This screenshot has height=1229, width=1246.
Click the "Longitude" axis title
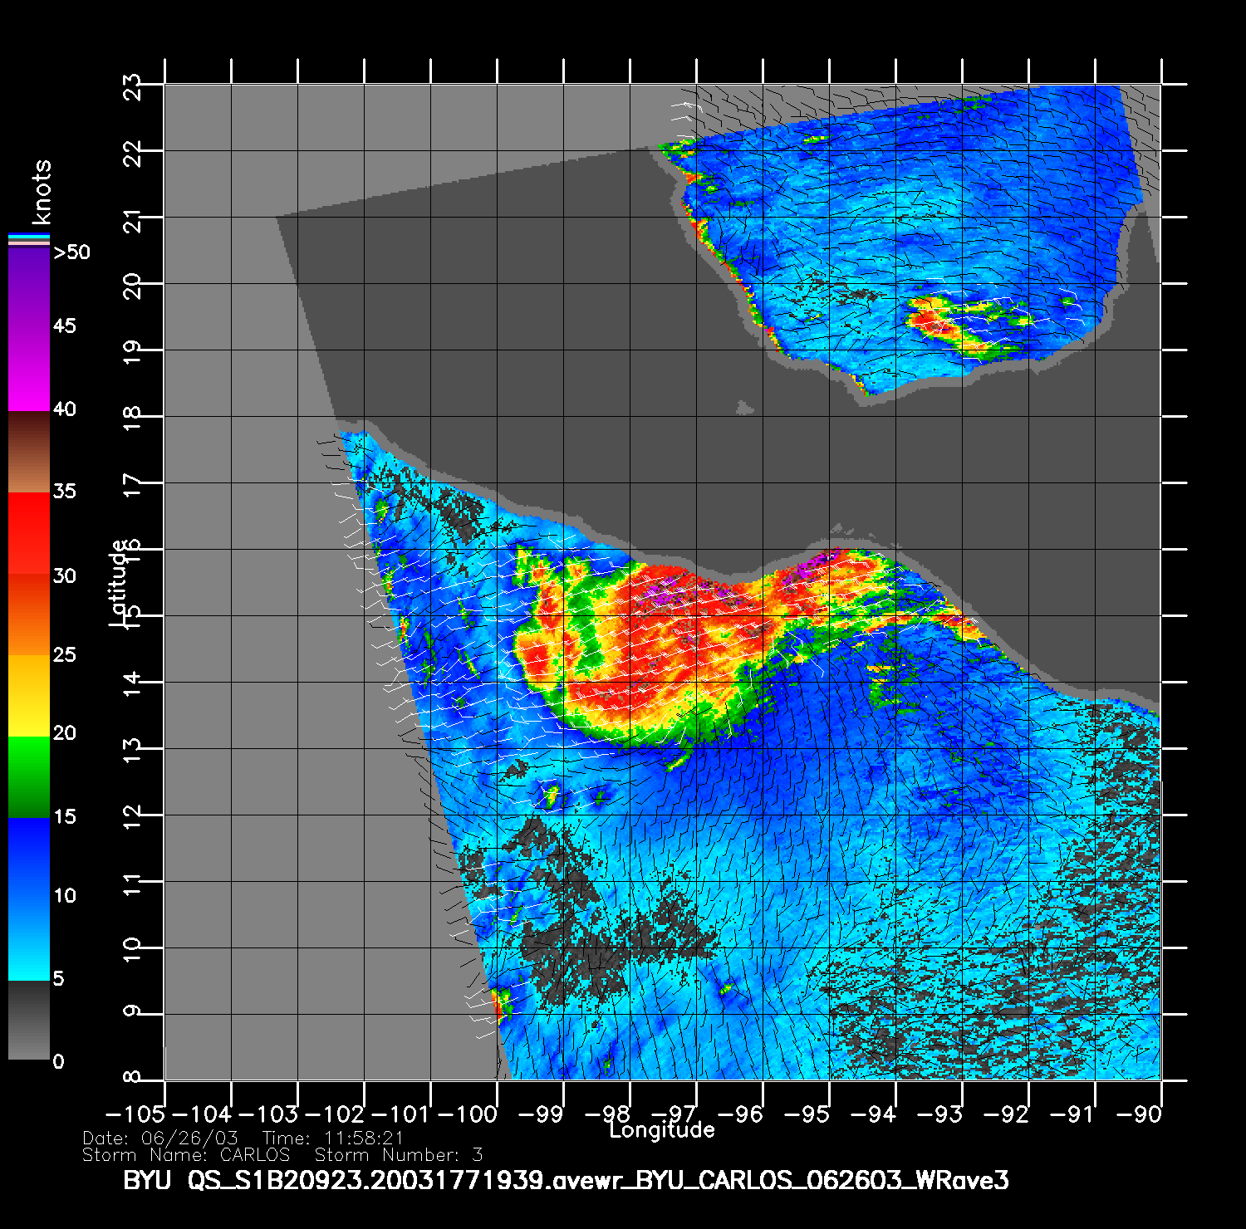click(661, 1129)
